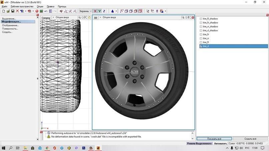
Task: Click the invert selection icon
Action: pos(152,11)
